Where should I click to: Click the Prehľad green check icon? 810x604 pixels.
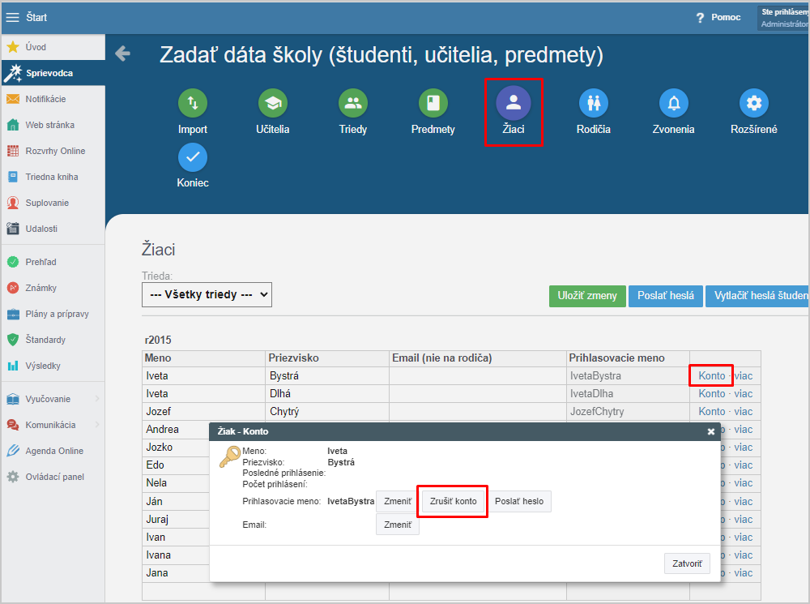coord(13,262)
